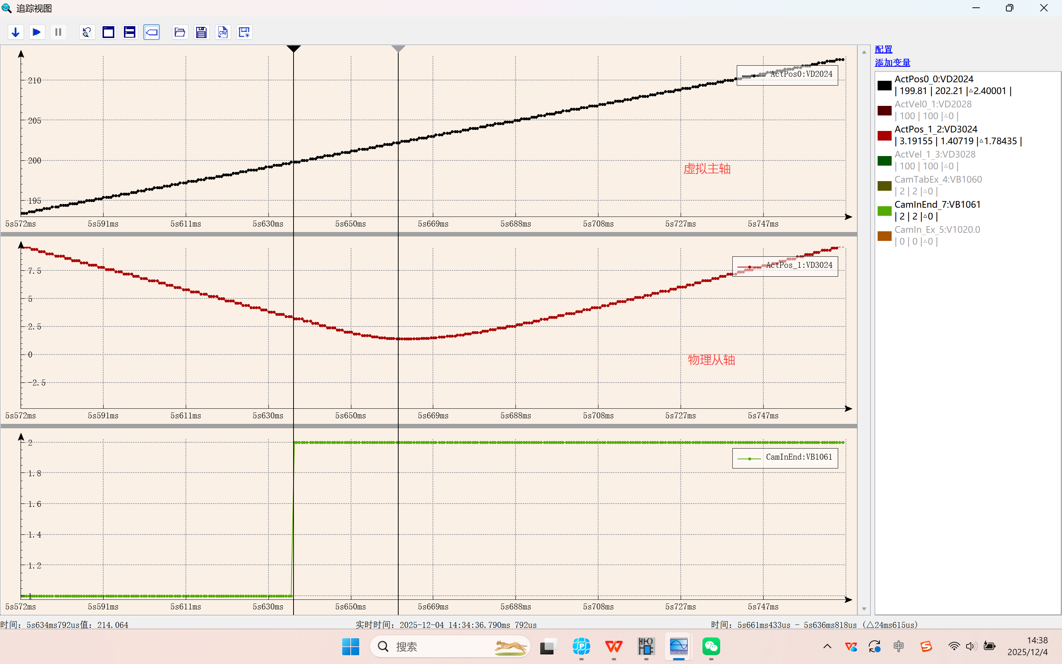Click the red V cloud tray icon
1062x664 pixels.
pos(851,646)
